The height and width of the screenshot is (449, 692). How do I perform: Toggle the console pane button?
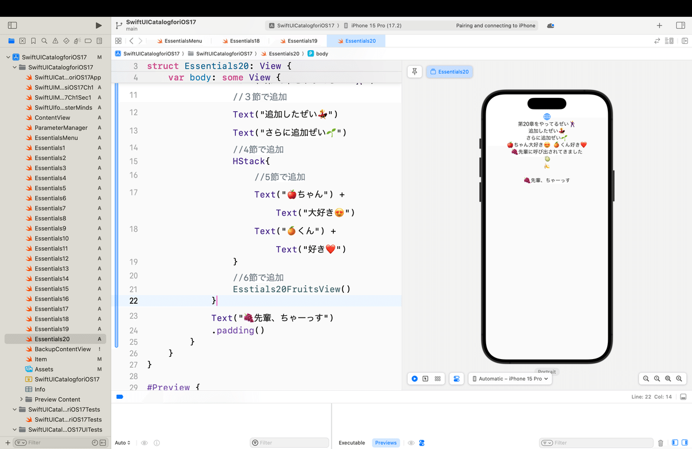pyautogui.click(x=683, y=443)
